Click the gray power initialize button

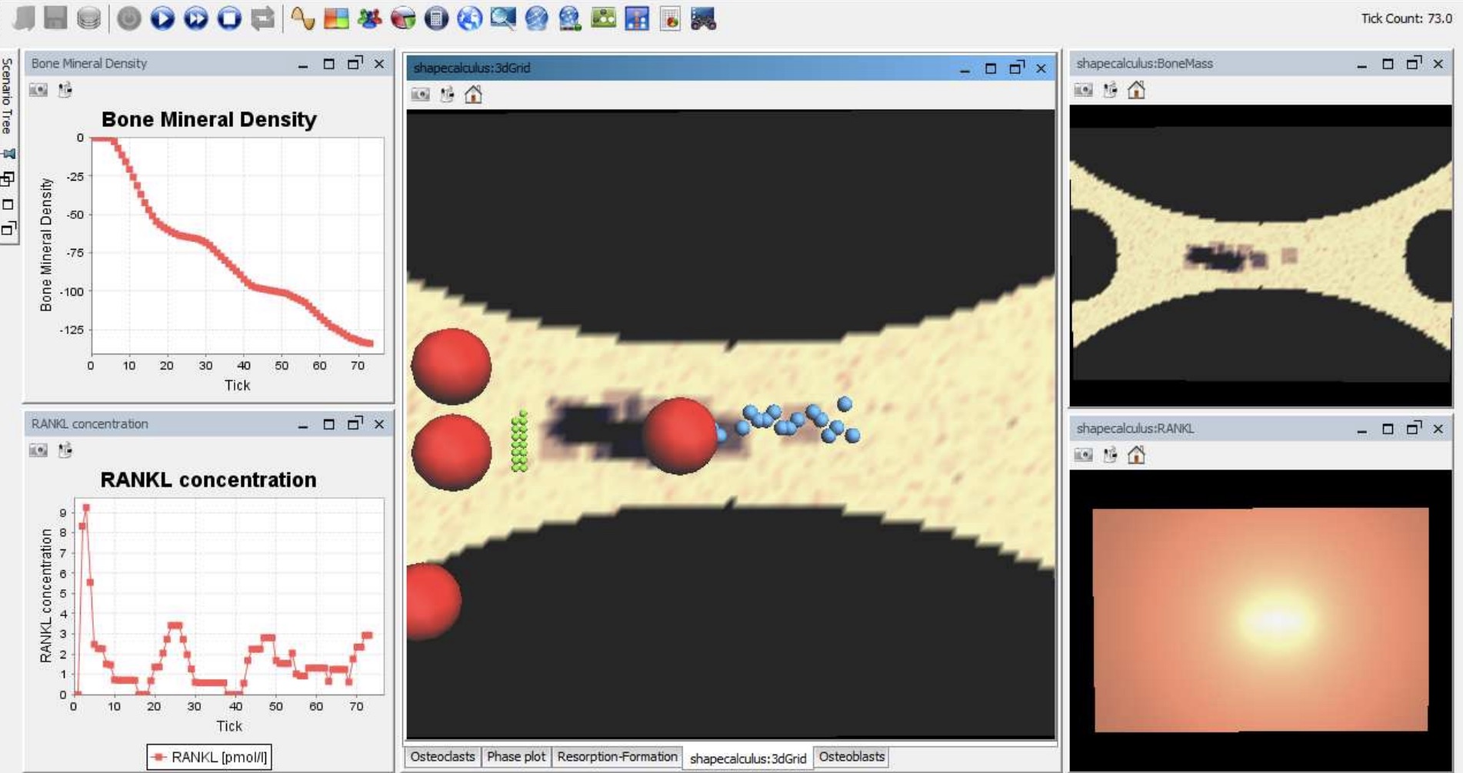129,18
